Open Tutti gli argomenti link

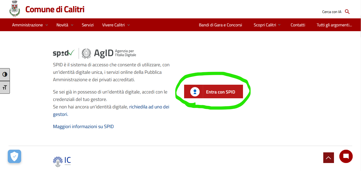tap(334, 25)
